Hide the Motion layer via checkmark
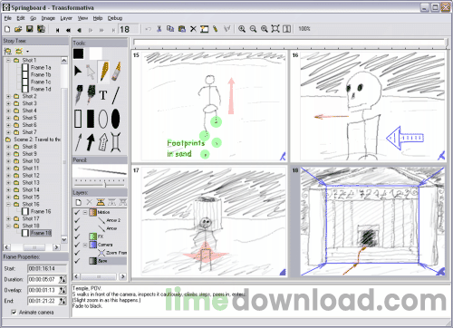 (77, 212)
